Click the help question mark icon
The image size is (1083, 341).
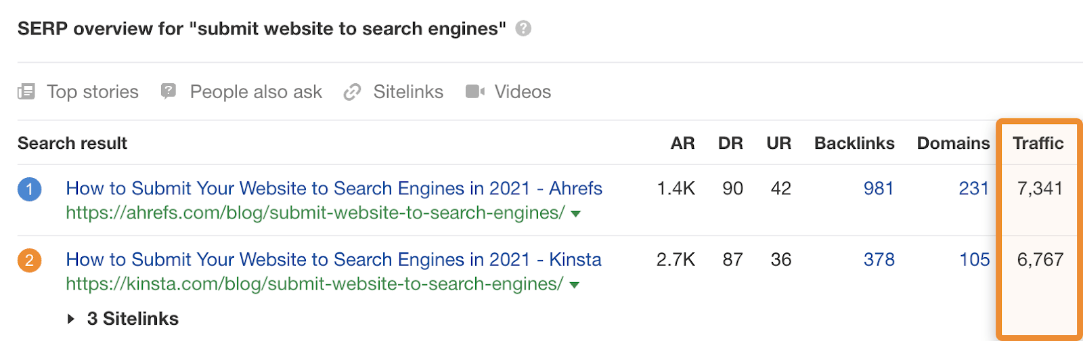(523, 28)
